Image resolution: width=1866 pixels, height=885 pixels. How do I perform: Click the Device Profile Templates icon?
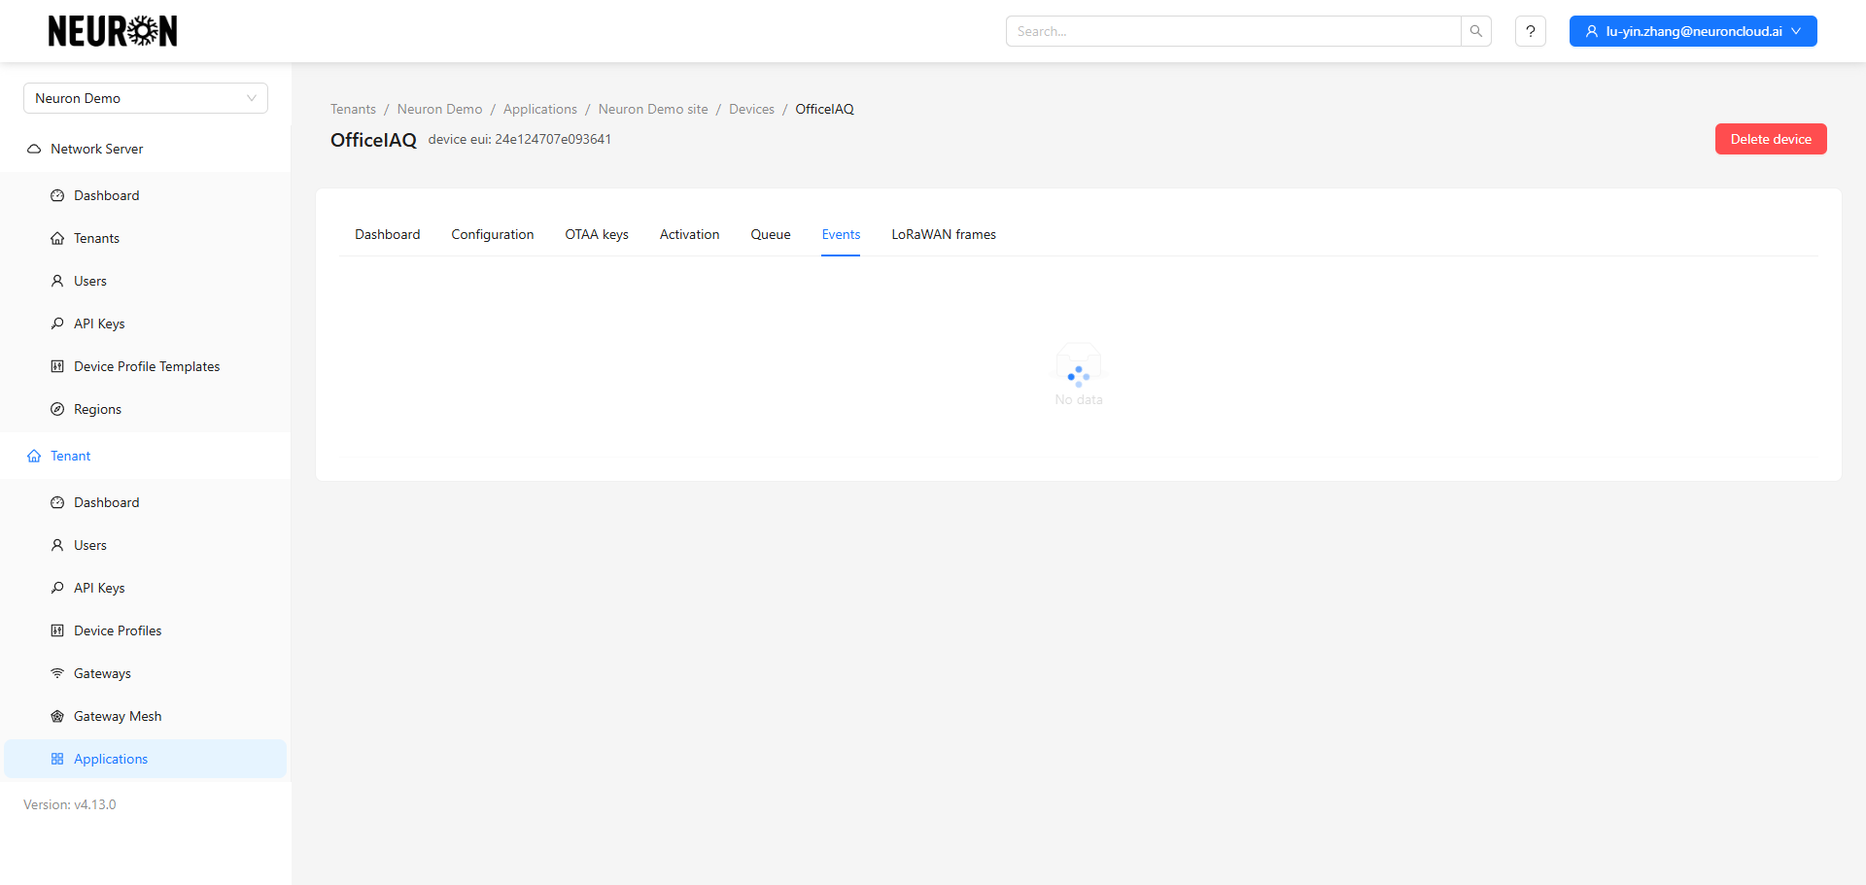tap(57, 366)
